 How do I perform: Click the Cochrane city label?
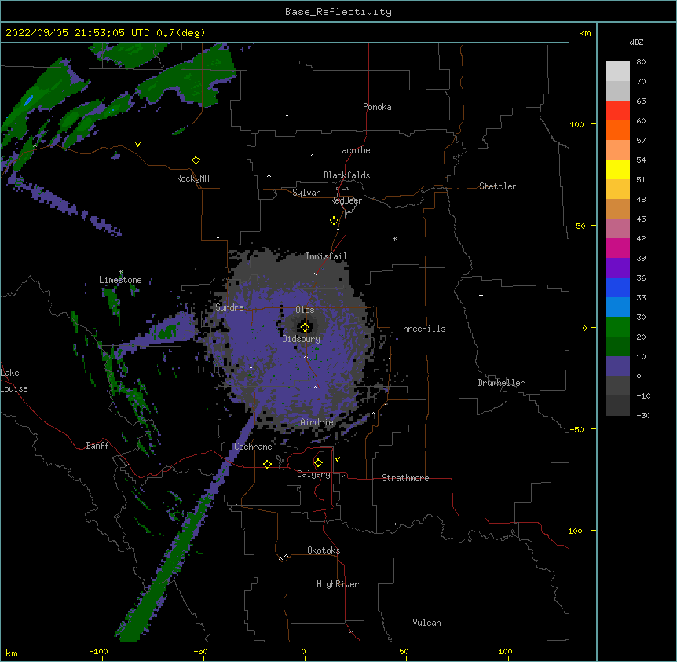tap(253, 447)
